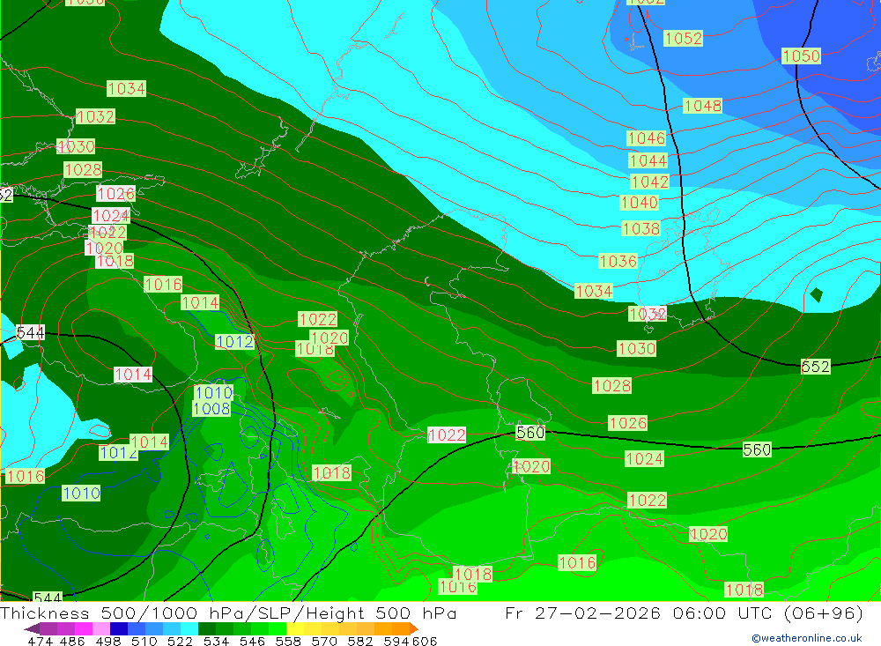The width and height of the screenshot is (881, 646).
Task: Select the 1036 pressure label
Action: tap(618, 261)
